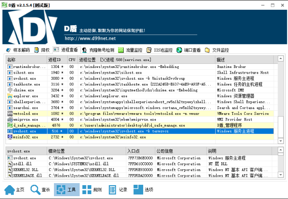Click the explorer.exe folder icon
Image resolution: width=288 pixels, height=199 pixels.
point(10,96)
